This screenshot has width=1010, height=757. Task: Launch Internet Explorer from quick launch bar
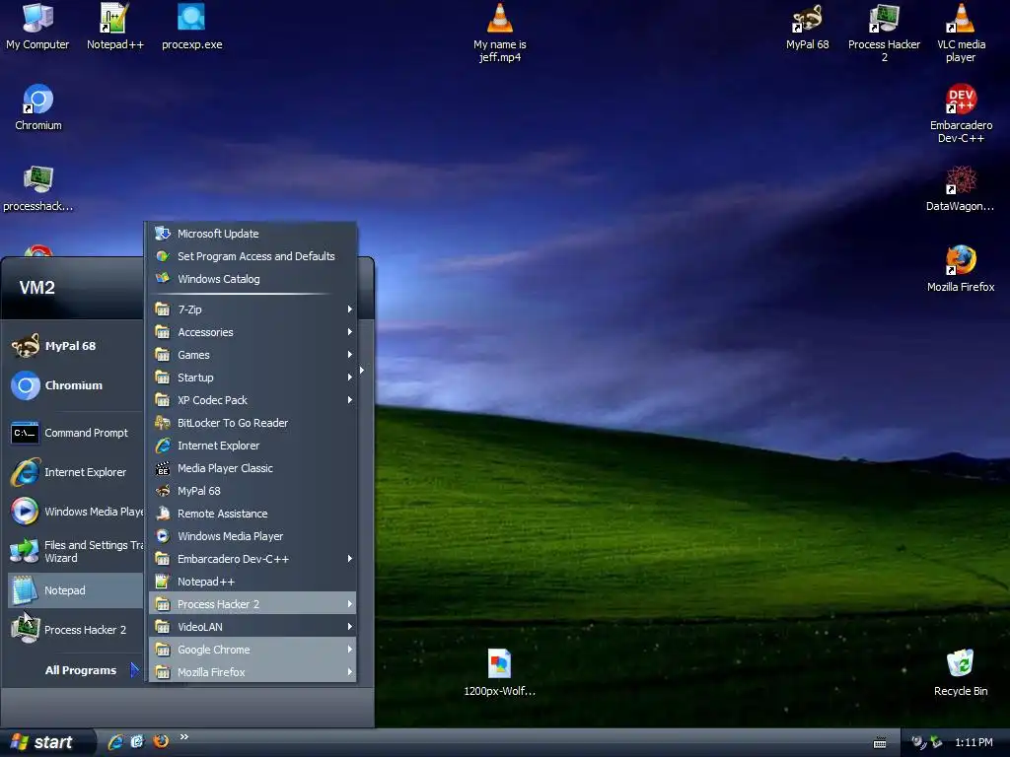[x=116, y=741]
